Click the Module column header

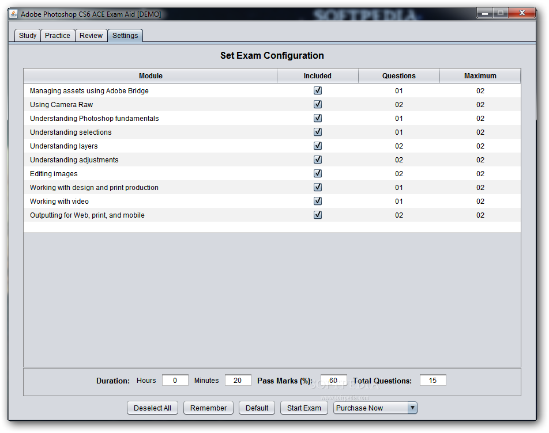(x=151, y=76)
